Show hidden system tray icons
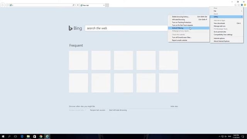247x139 pixels. click(x=220, y=136)
